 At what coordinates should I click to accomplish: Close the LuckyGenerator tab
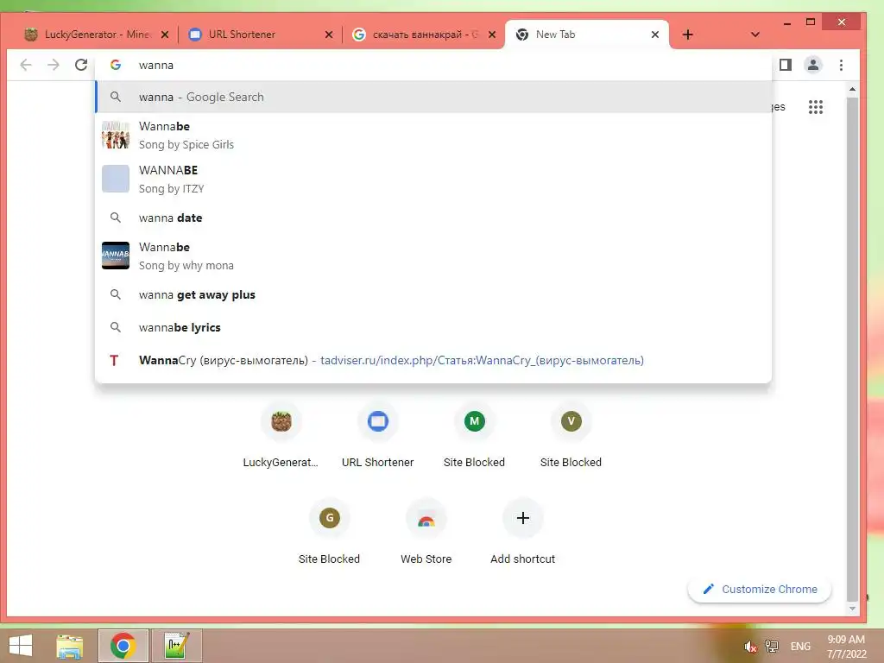[165, 35]
